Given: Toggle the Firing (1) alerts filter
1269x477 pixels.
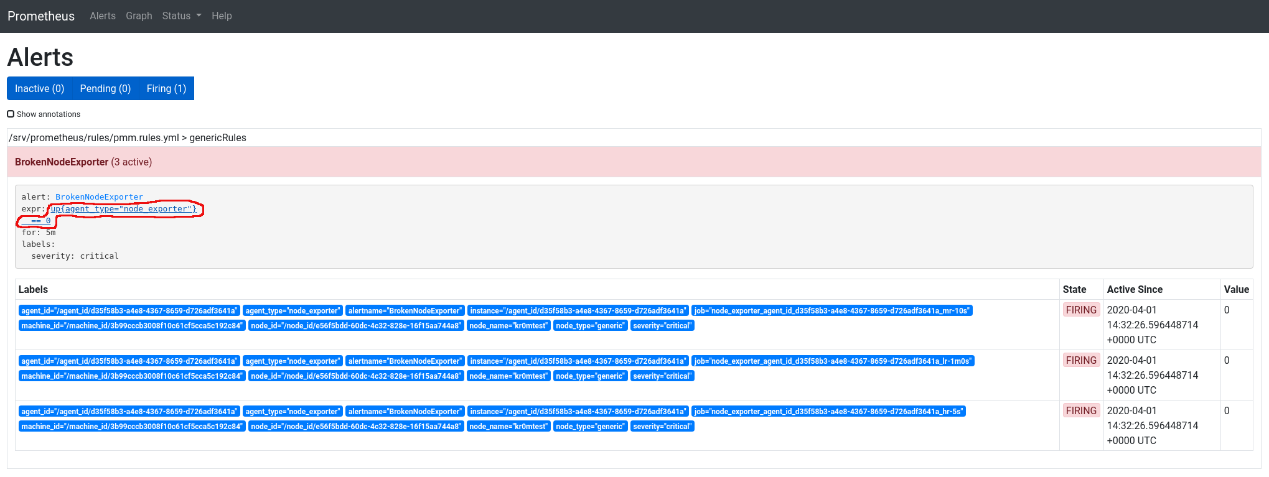Looking at the screenshot, I should tap(166, 88).
